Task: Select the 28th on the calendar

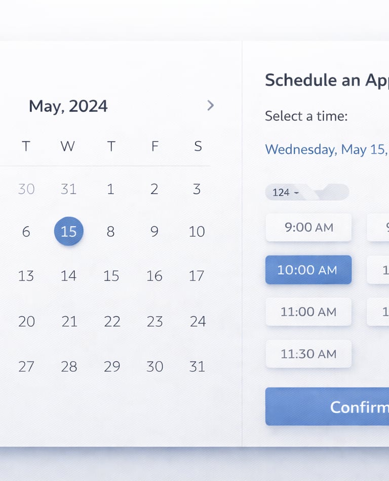Action: coord(69,367)
